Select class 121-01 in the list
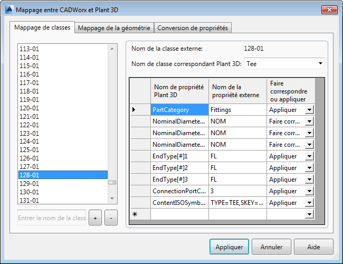The width and height of the screenshot is (343, 264). 63,117
